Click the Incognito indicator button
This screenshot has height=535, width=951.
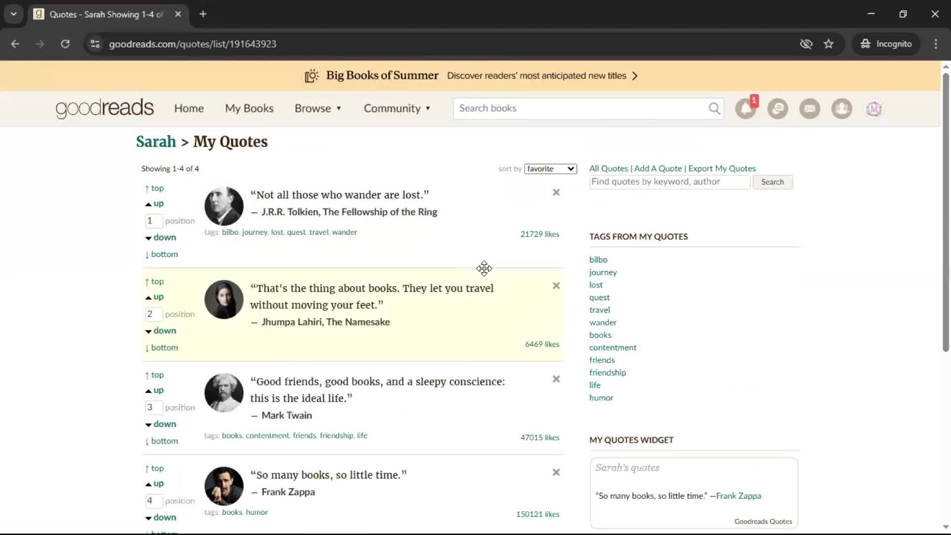886,44
